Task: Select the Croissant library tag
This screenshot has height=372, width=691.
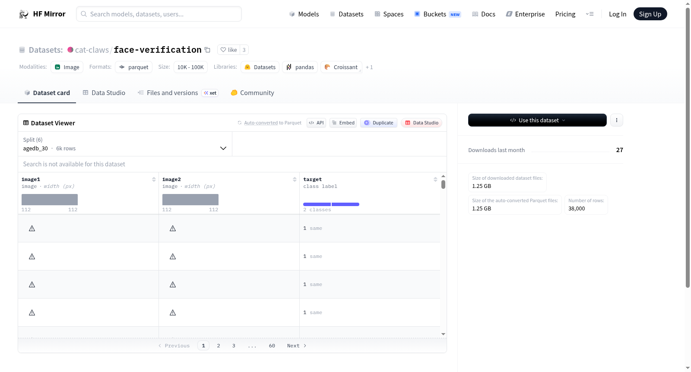Action: pyautogui.click(x=341, y=67)
